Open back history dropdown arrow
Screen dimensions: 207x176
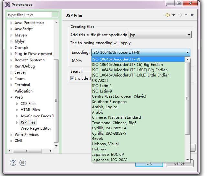tap(173, 15)
